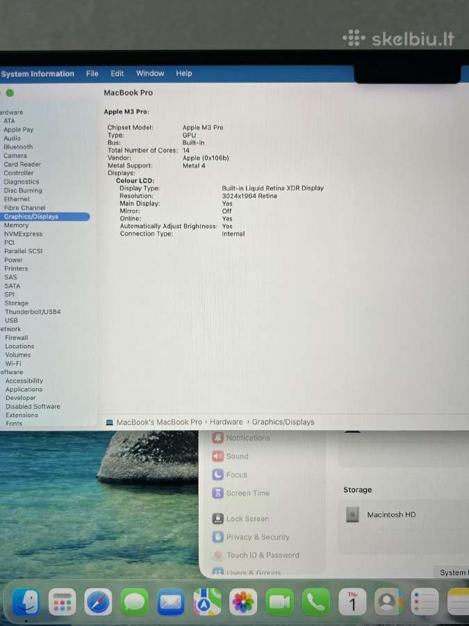
Task: Select Firewall under Network
Action: coord(17,338)
